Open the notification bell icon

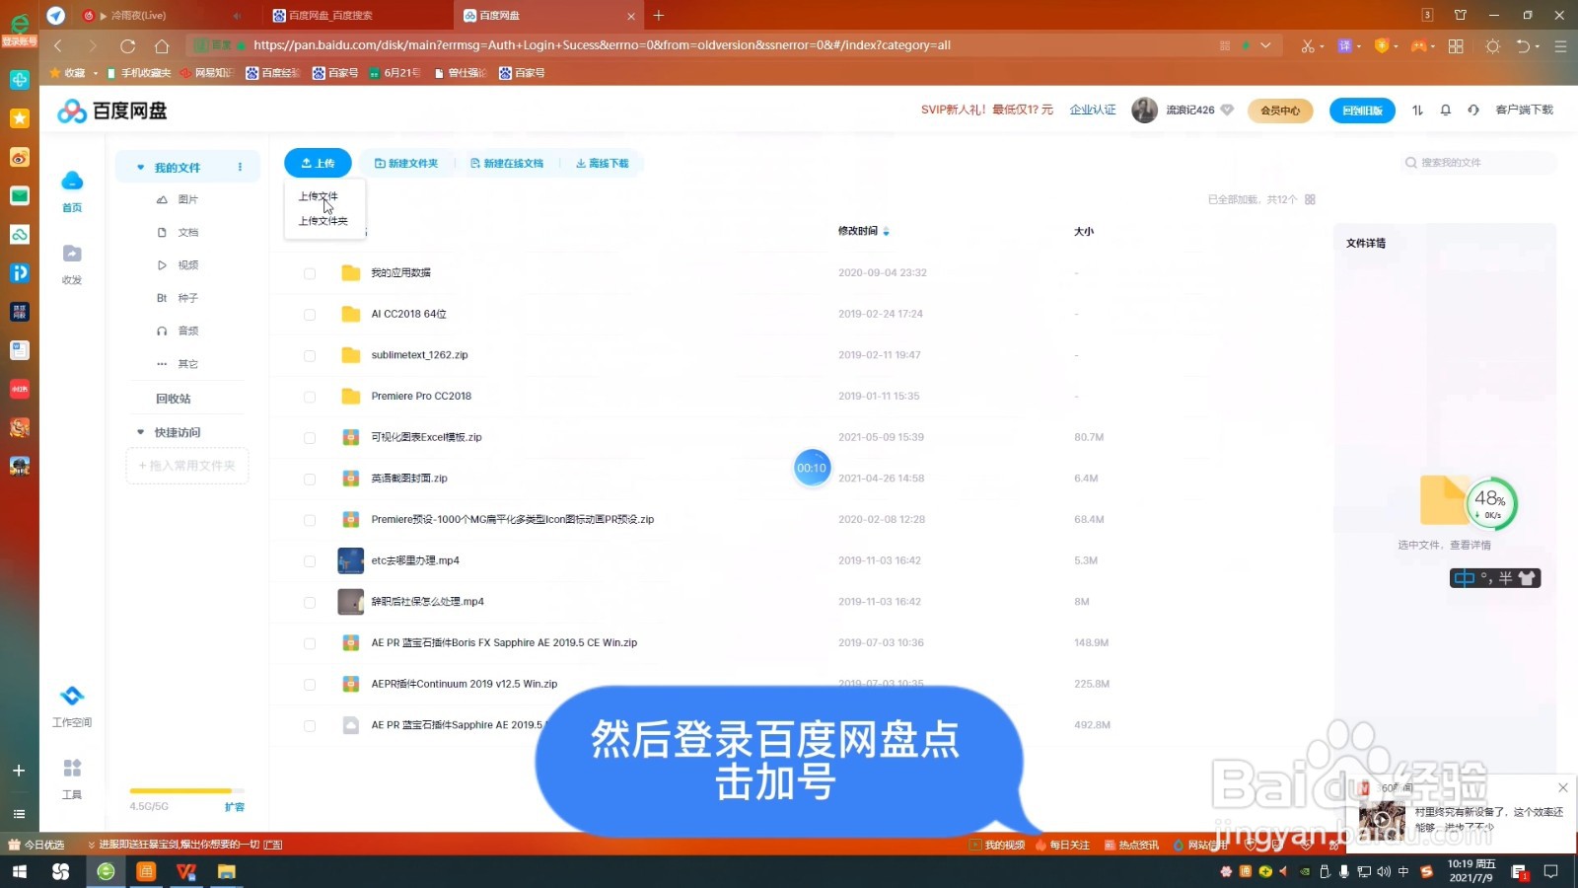(1446, 111)
